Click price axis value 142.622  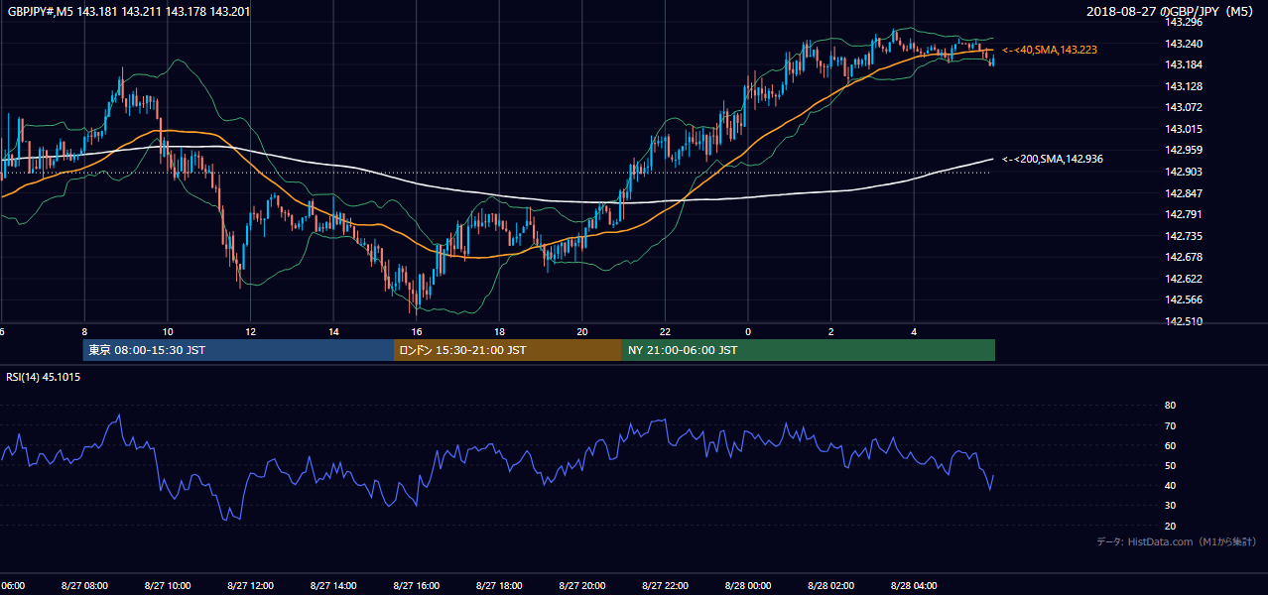tap(1183, 279)
